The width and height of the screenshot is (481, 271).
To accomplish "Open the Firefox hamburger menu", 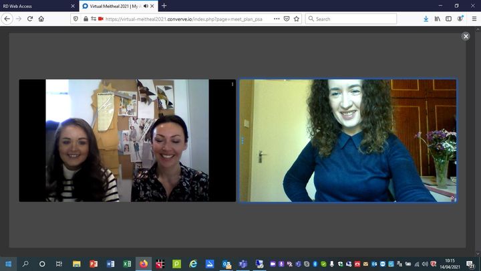I will pyautogui.click(x=472, y=19).
